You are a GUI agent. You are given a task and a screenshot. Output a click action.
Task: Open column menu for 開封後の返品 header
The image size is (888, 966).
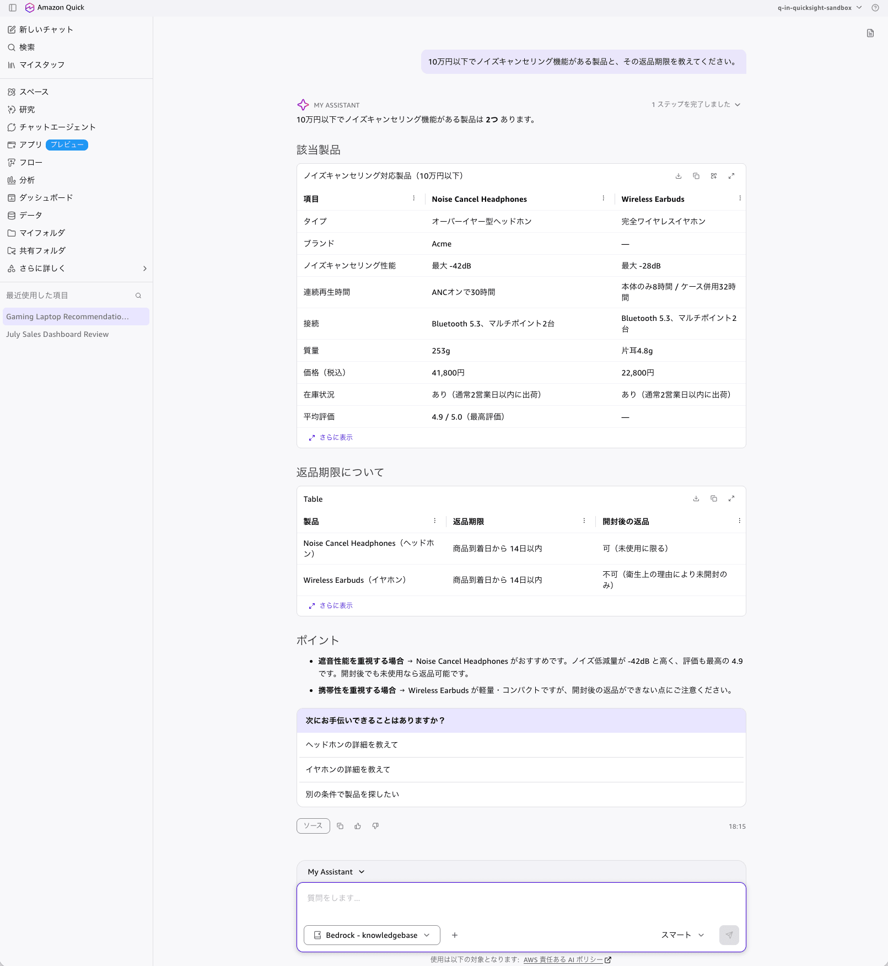(739, 521)
